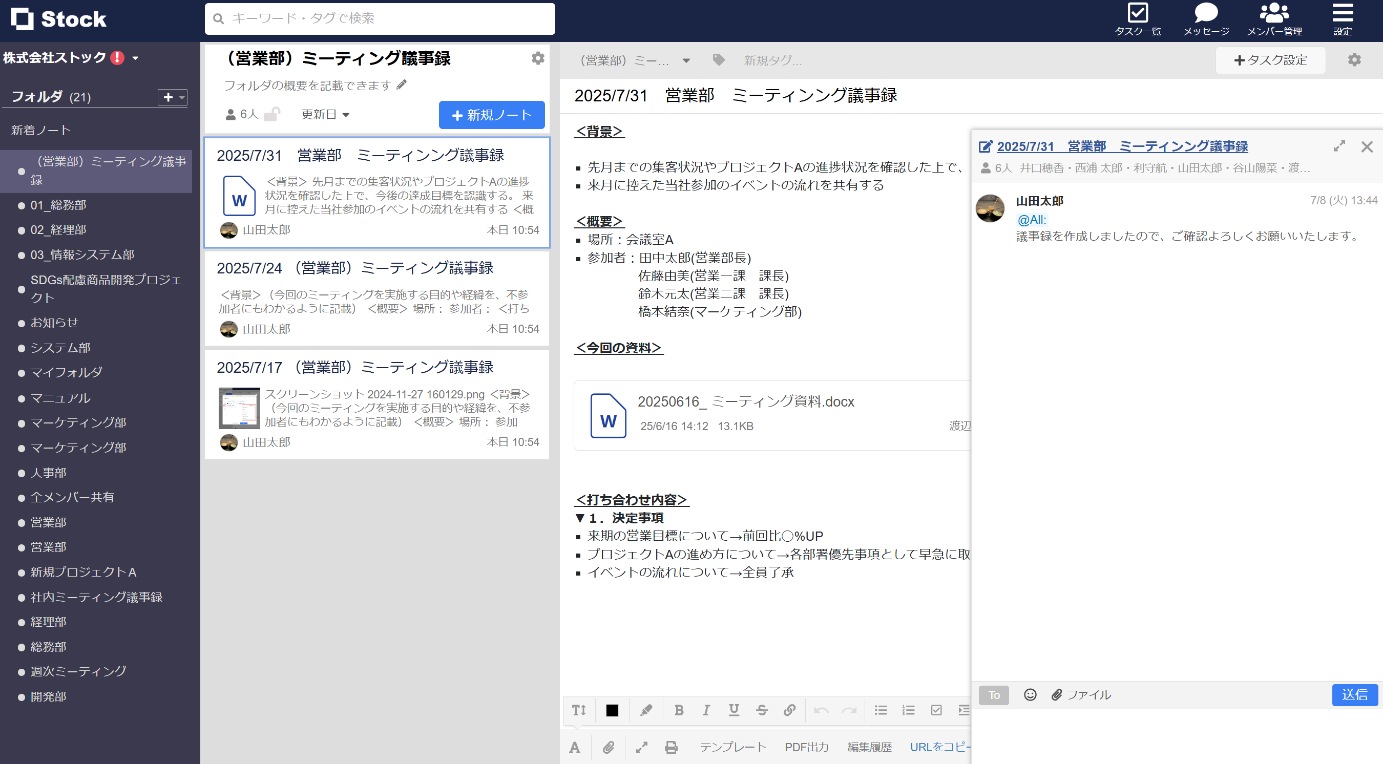Image resolution: width=1383 pixels, height=764 pixels.
Task: Open the emoji picker in the message panel
Action: click(1030, 695)
